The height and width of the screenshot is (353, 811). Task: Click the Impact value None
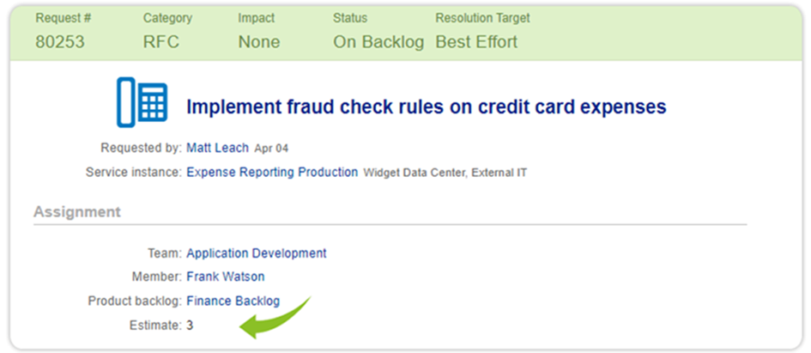[x=259, y=42]
